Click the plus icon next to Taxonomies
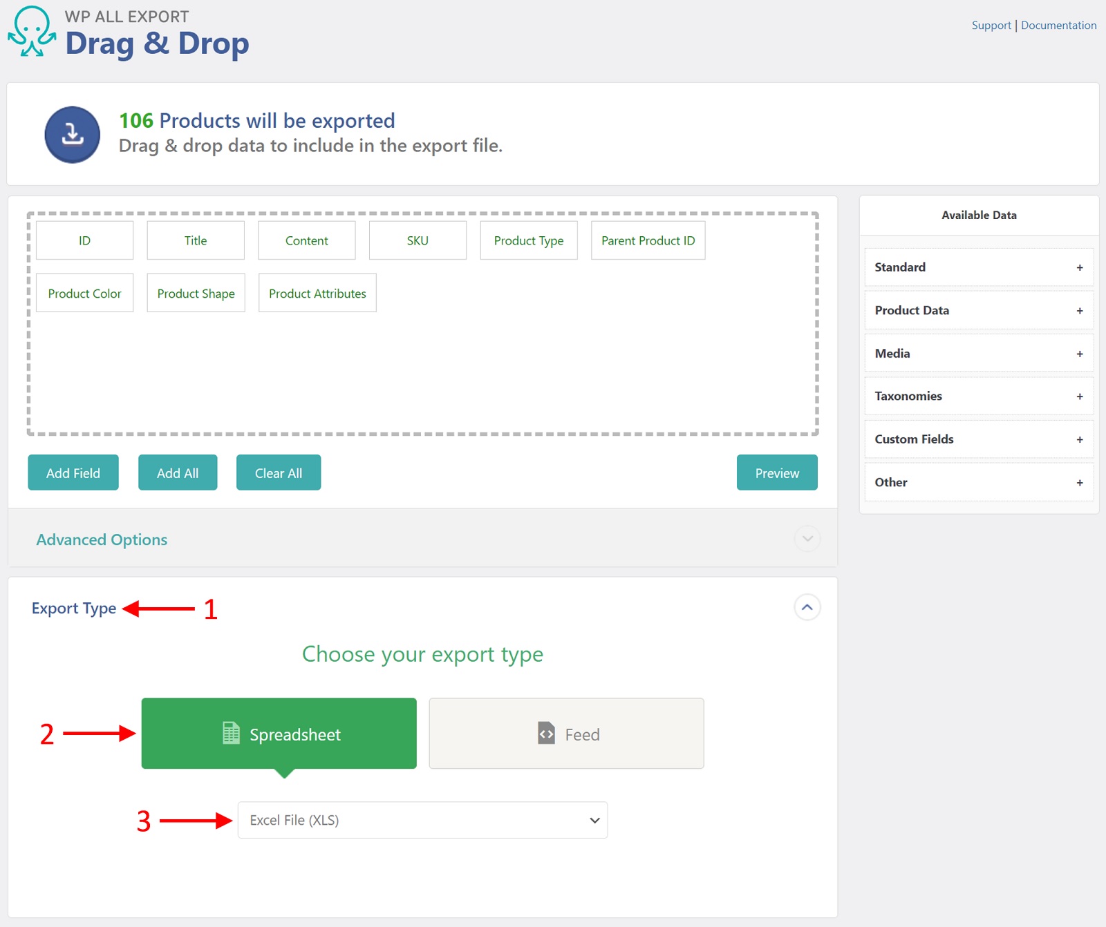Screen dimensions: 1106x927 click(x=1079, y=396)
